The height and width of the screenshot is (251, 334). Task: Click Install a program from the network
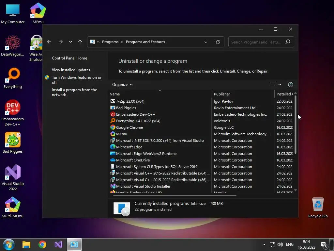click(74, 92)
